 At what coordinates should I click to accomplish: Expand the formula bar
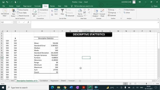[158, 22]
